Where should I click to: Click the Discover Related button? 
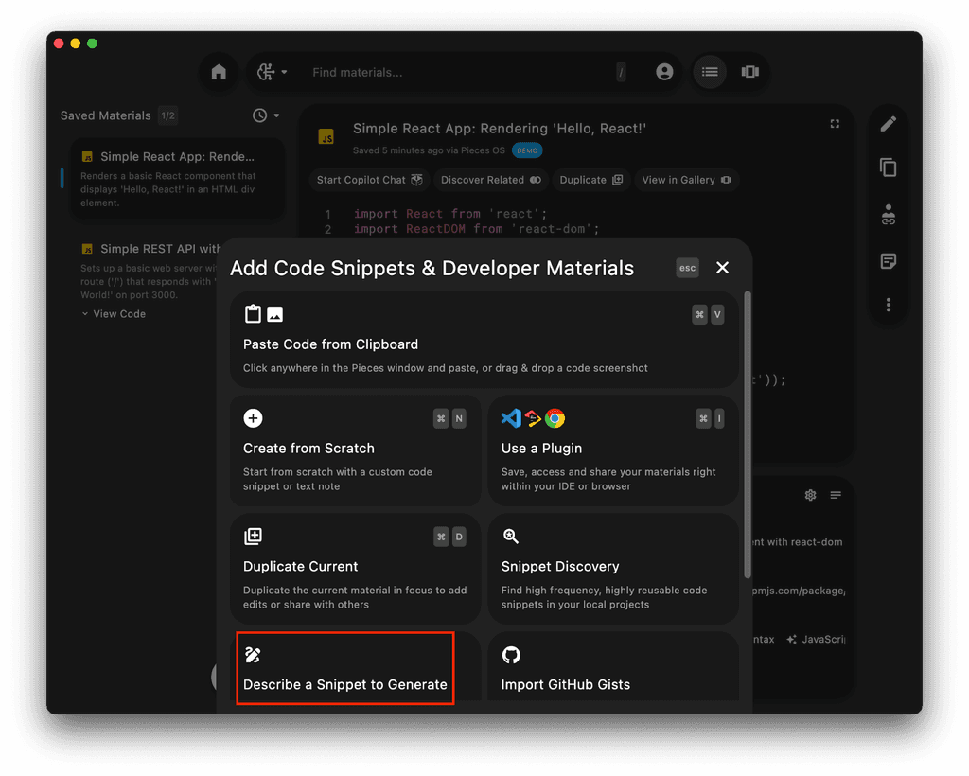click(x=491, y=180)
